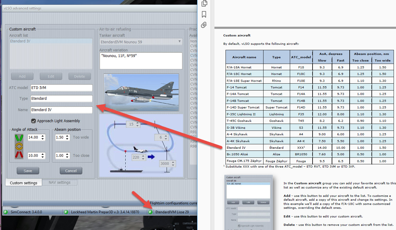This screenshot has height=230, width=396.
Task: Adjust the altitude stepper showing 3000
Action: coord(167,164)
